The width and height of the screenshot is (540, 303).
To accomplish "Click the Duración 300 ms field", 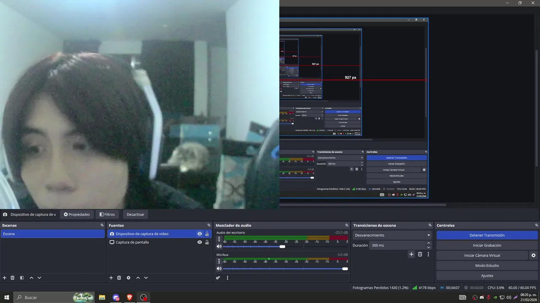I will 397,245.
